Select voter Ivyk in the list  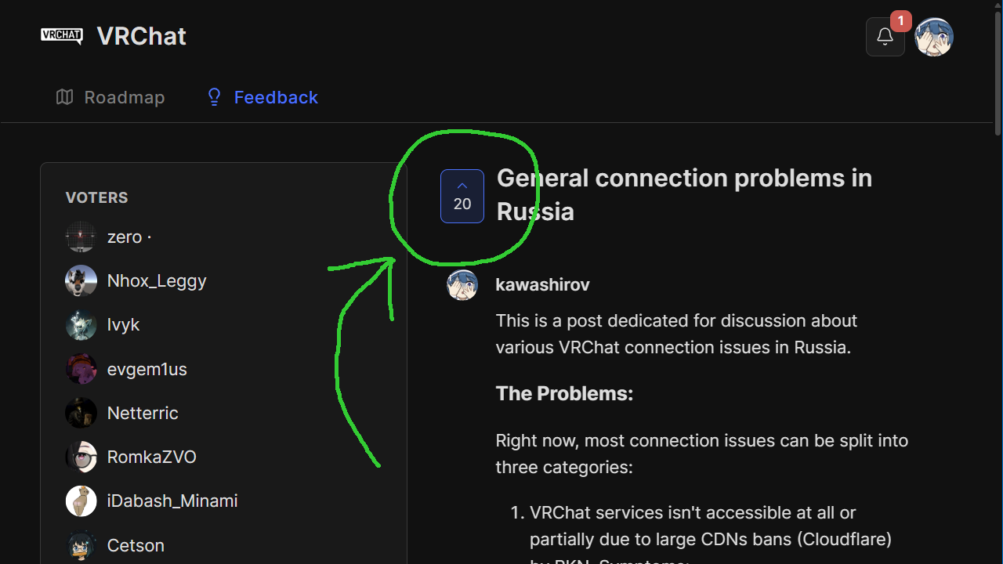[x=123, y=324]
